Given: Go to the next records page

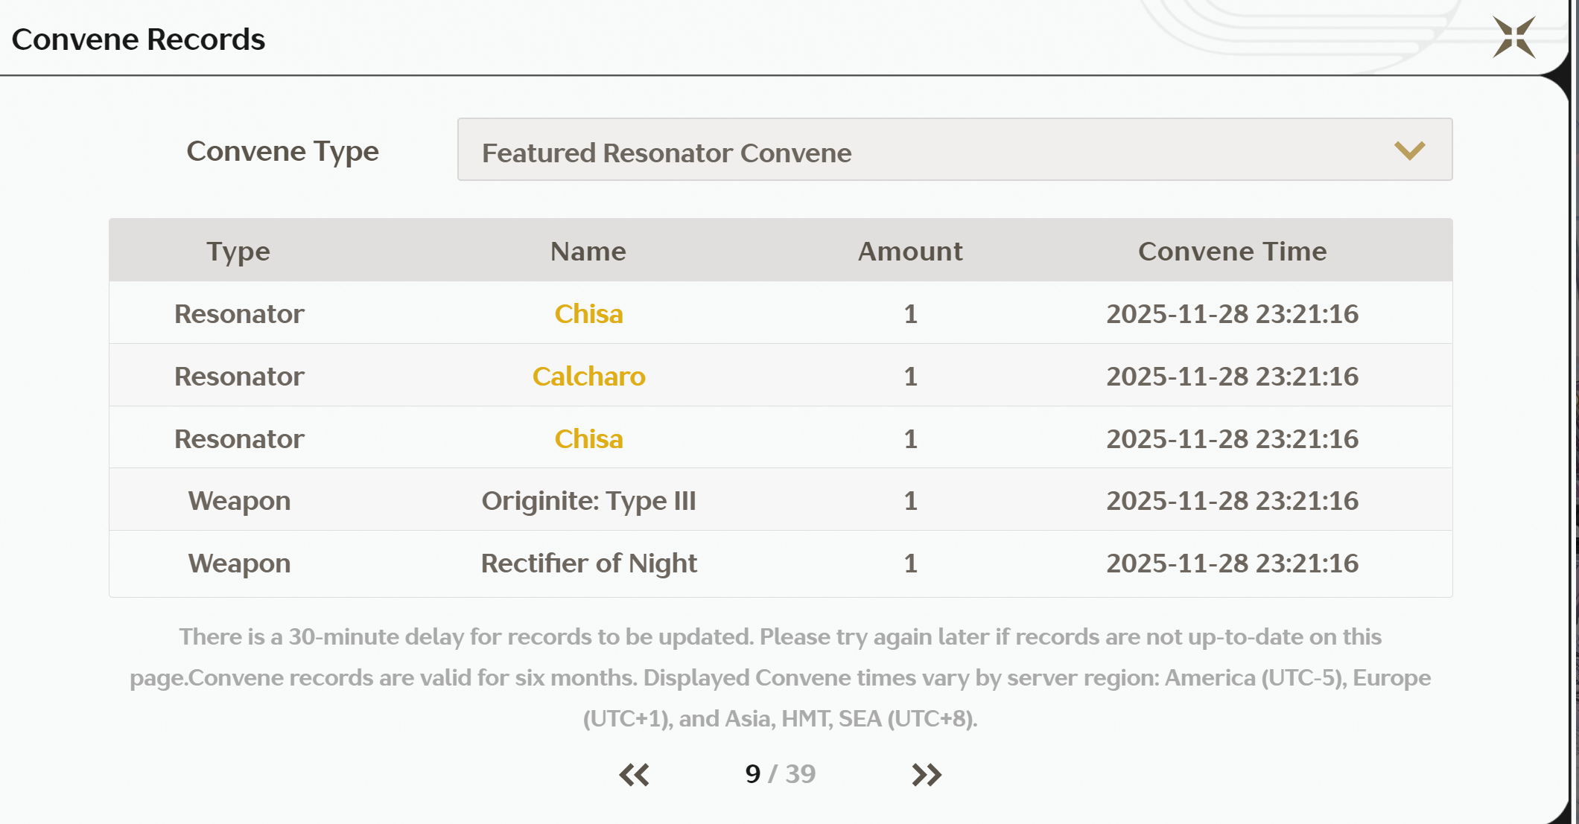Looking at the screenshot, I should (927, 775).
